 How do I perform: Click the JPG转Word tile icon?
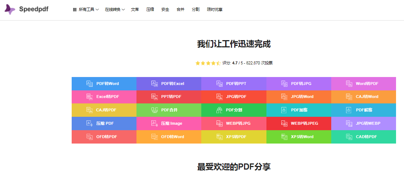(284, 97)
